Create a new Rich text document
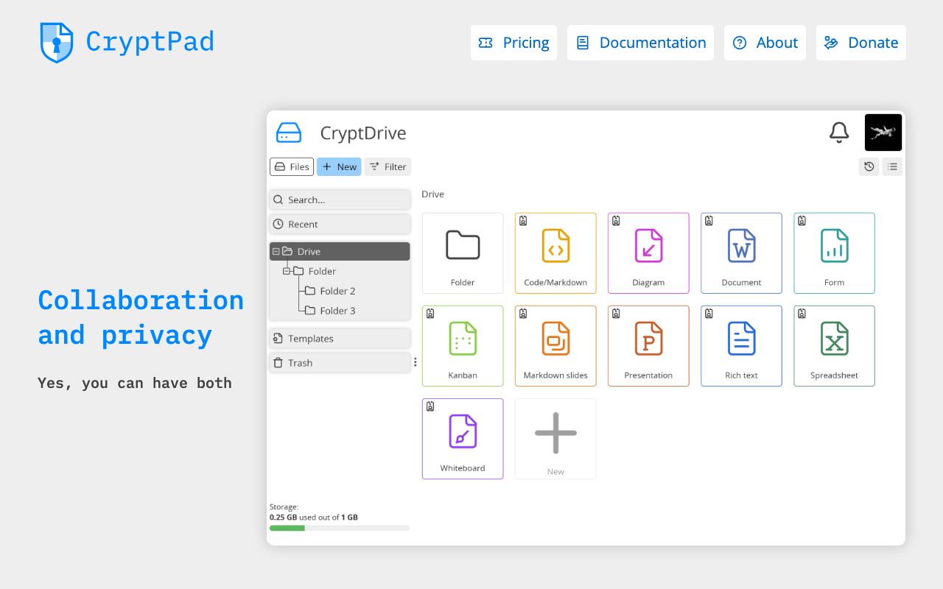The image size is (943, 589). pyautogui.click(x=741, y=346)
